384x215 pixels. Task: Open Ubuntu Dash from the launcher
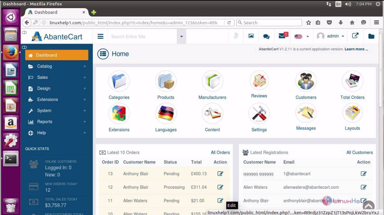click(11, 17)
